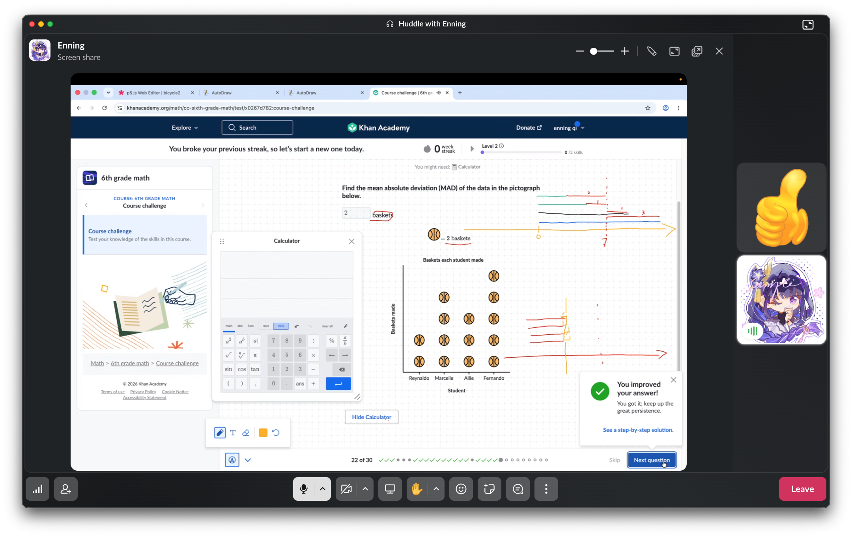Go to Khan Academy home logo

379,128
